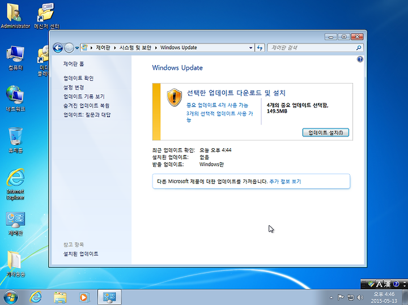This screenshot has width=408, height=305.
Task: Click the 업데이트 설치 button
Action: coord(325,132)
